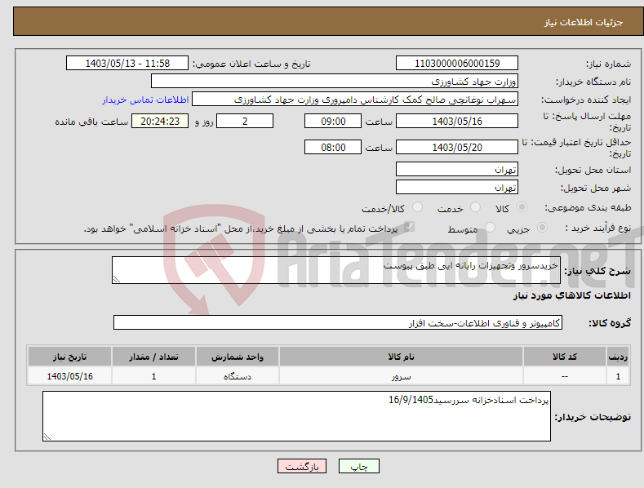The image size is (644, 488).
Task: Click the شرح کلی نیاز label
Action: pos(597,271)
